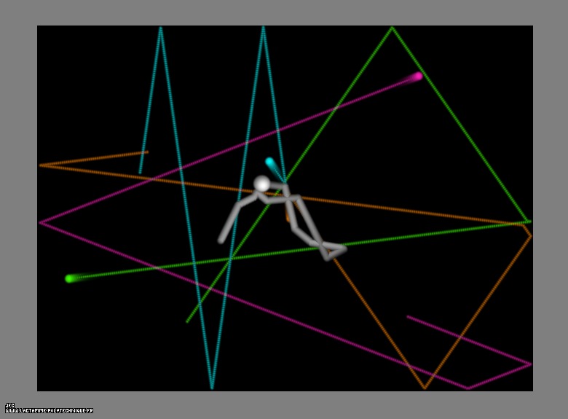
Task: Click the www.lactamme.polytechnique.fr link
Action: click(49, 411)
